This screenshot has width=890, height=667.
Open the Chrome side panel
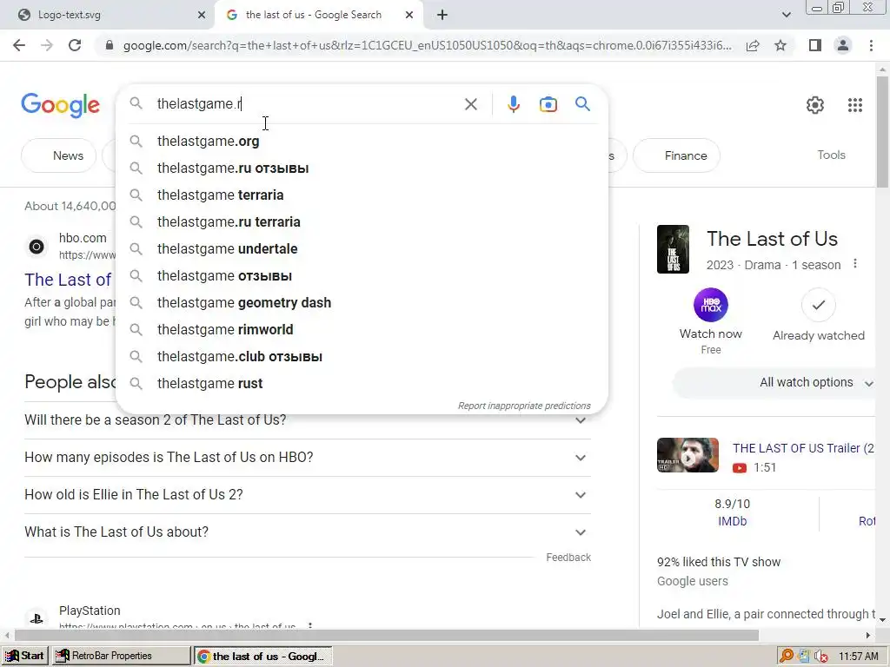pos(815,45)
